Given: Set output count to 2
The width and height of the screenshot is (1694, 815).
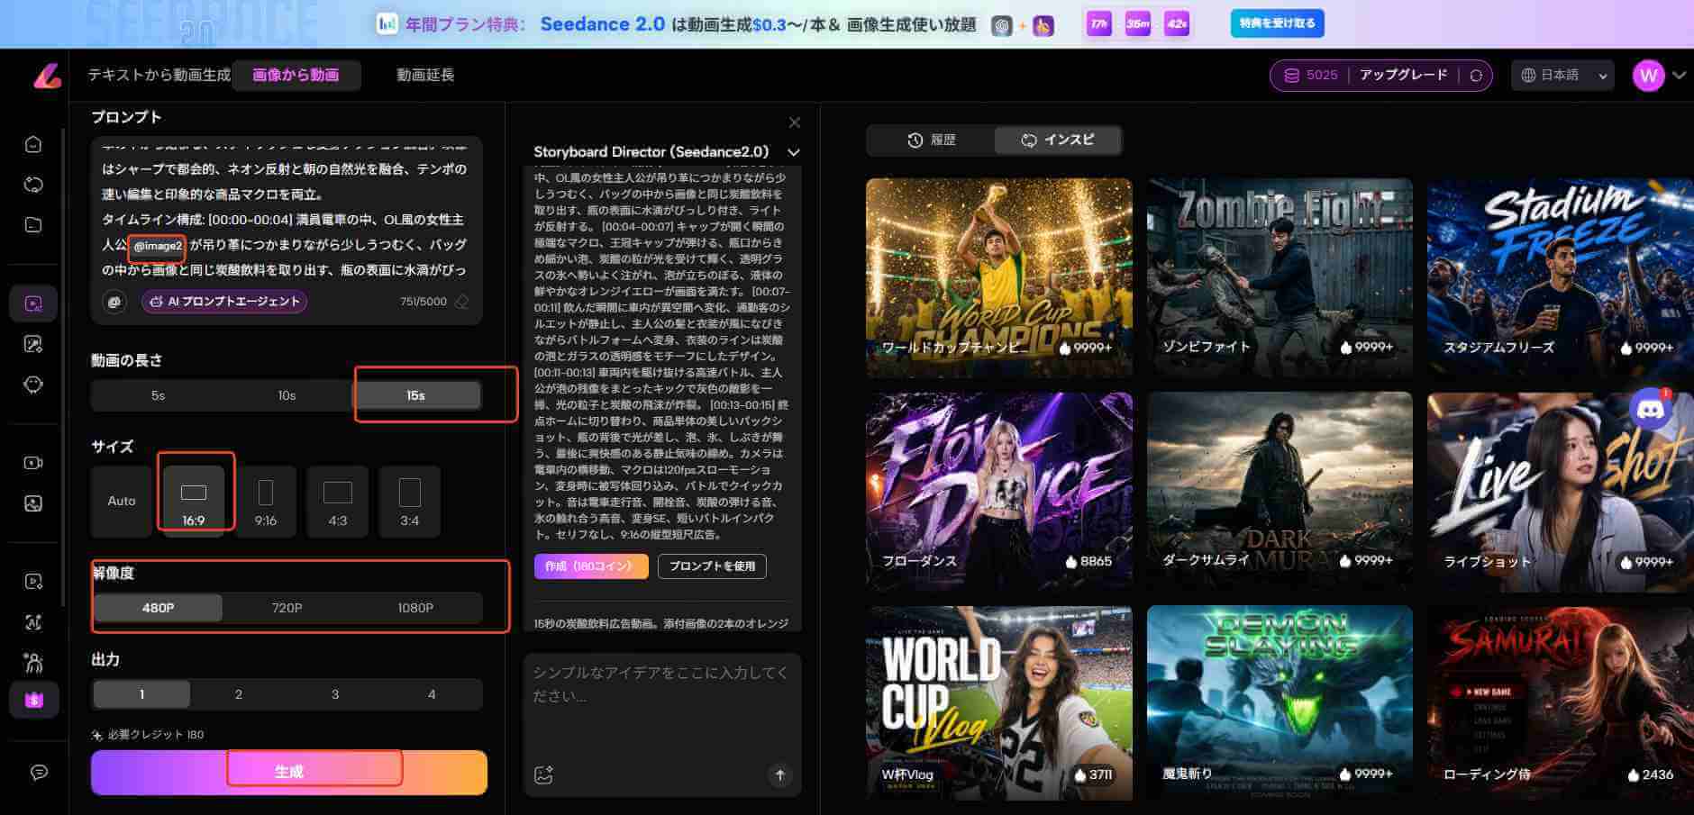Looking at the screenshot, I should click(x=239, y=694).
